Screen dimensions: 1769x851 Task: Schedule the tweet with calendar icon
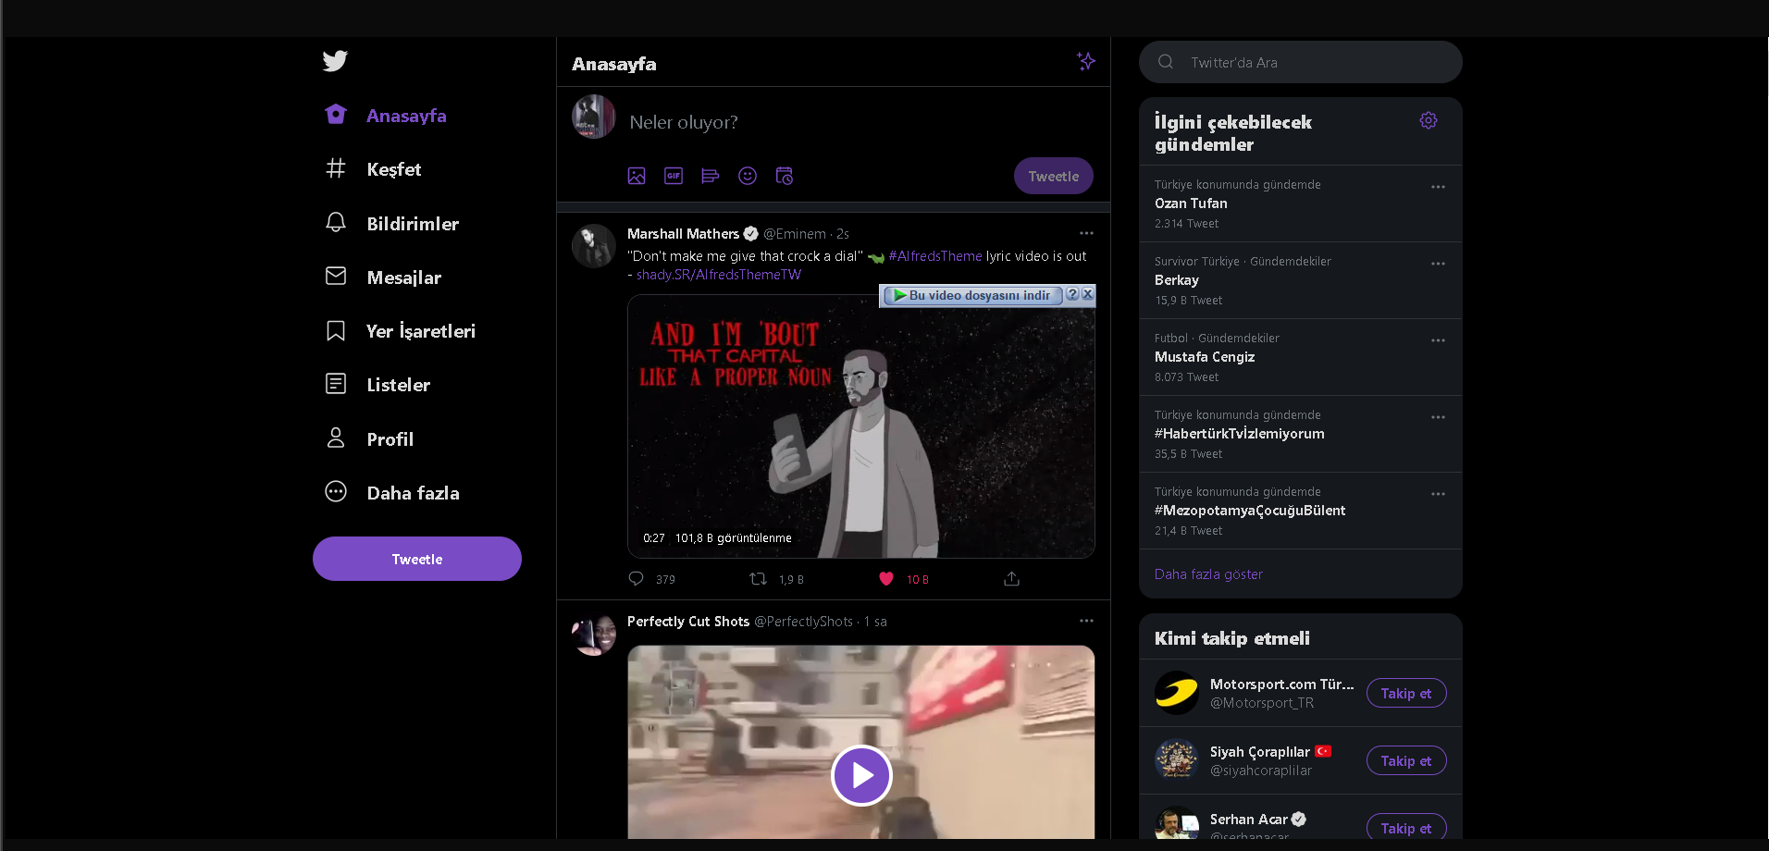(785, 176)
